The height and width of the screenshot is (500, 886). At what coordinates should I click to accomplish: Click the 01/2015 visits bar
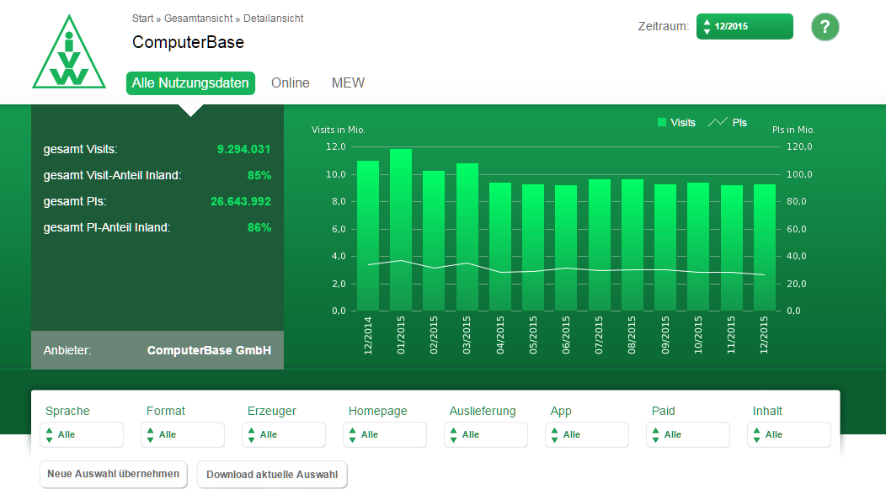pyautogui.click(x=401, y=230)
